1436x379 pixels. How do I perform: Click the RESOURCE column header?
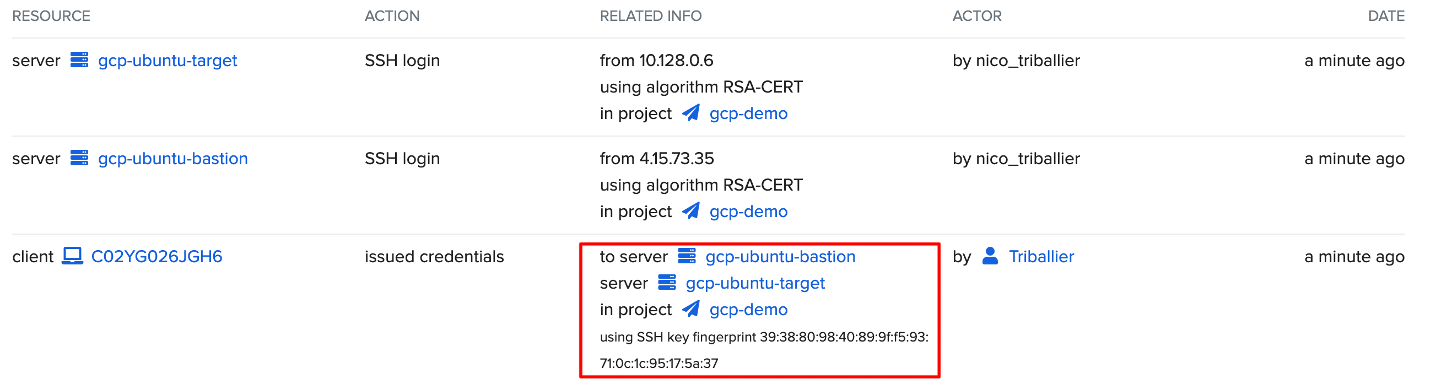tap(51, 15)
